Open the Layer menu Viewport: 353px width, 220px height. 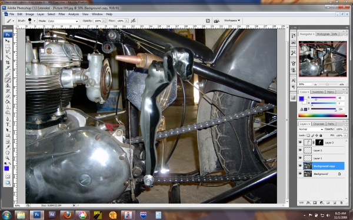tap(41, 14)
